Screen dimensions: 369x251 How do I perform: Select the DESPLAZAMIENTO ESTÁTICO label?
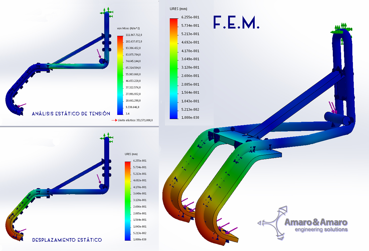67,240
